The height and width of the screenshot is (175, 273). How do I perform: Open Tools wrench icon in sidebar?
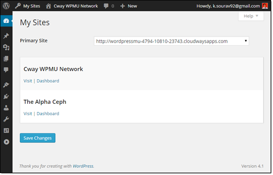(x=6, y=119)
